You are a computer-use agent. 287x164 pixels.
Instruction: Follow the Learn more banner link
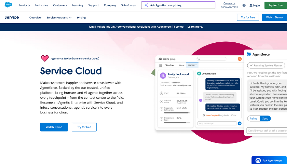click(195, 27)
